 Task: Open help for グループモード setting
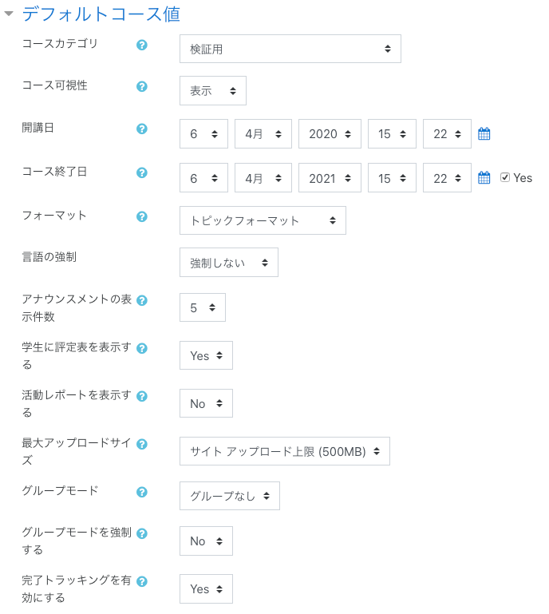(x=142, y=493)
